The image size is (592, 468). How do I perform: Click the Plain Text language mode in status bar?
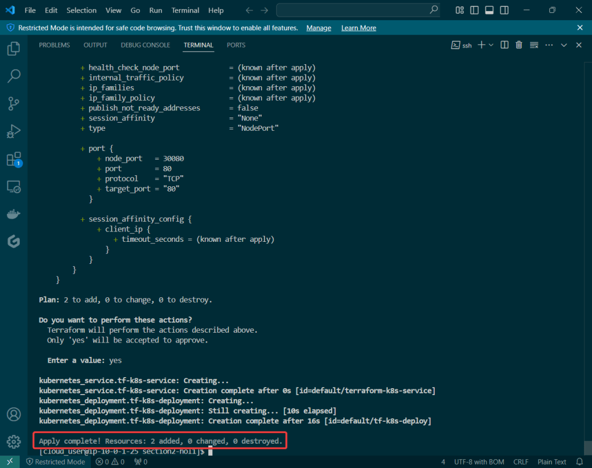tap(551, 462)
